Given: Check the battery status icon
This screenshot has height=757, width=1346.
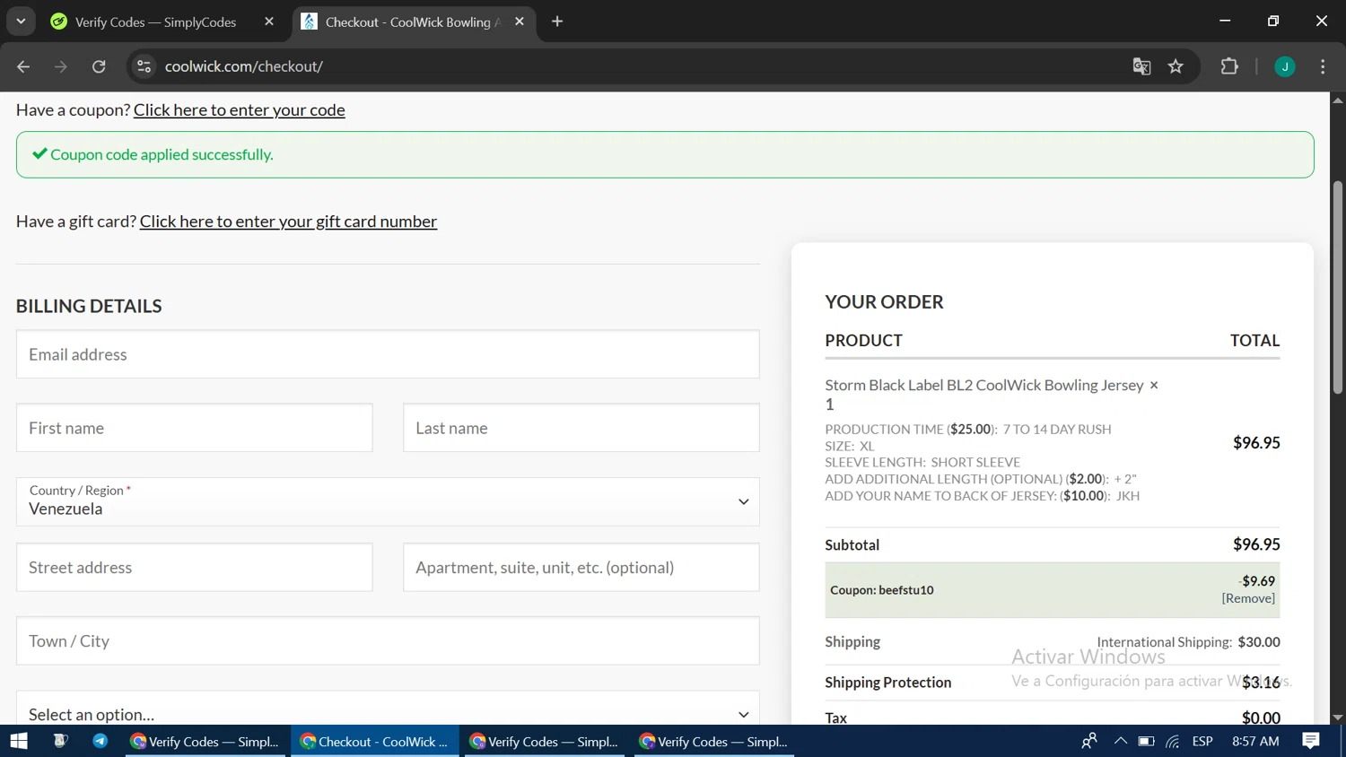Looking at the screenshot, I should click(x=1146, y=741).
